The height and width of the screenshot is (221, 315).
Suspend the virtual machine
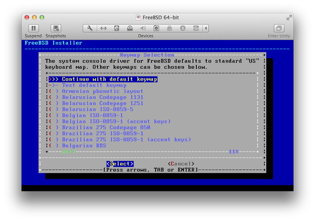tap(33, 29)
